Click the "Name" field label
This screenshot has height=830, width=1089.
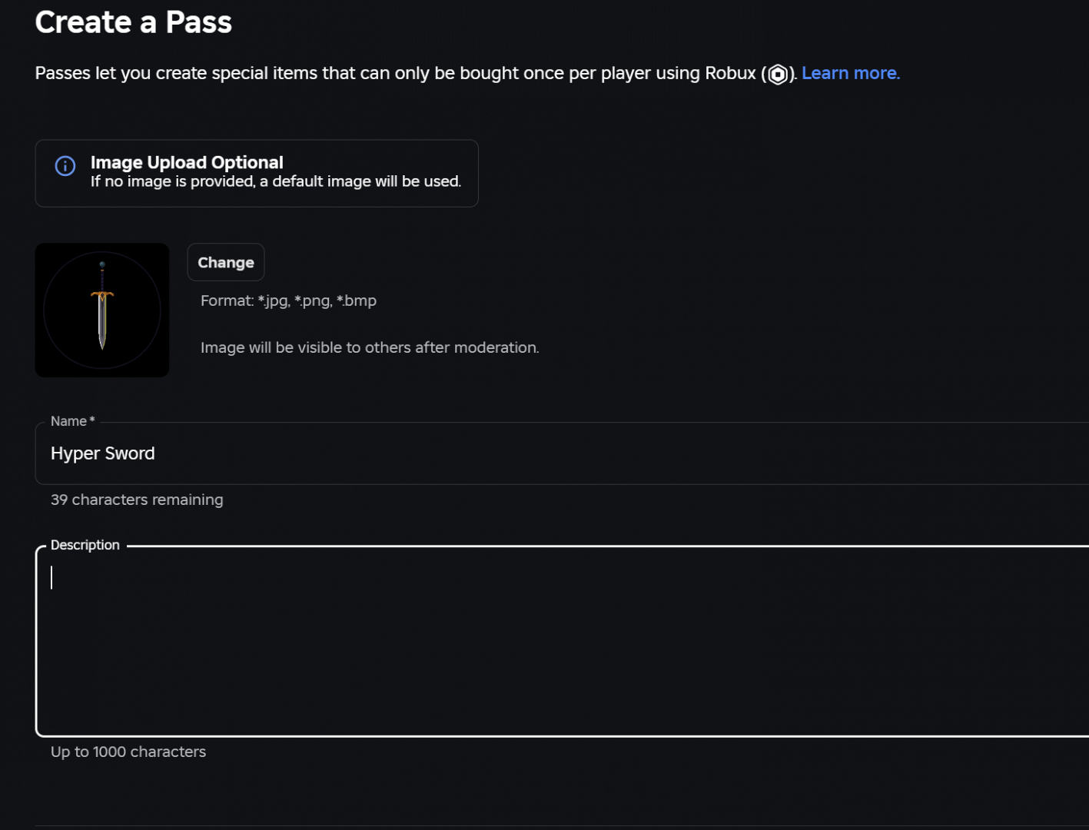[x=69, y=421]
